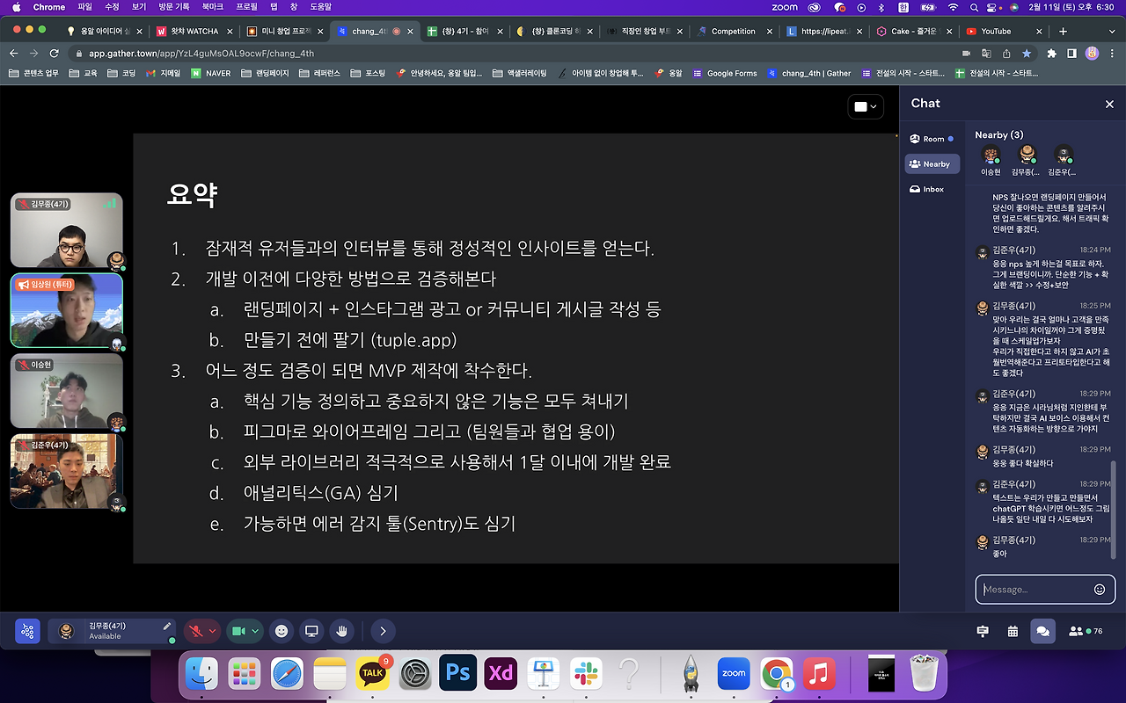Open the chat bubble icon in bottom bar
Viewport: 1126px width, 703px height.
pos(1043,631)
